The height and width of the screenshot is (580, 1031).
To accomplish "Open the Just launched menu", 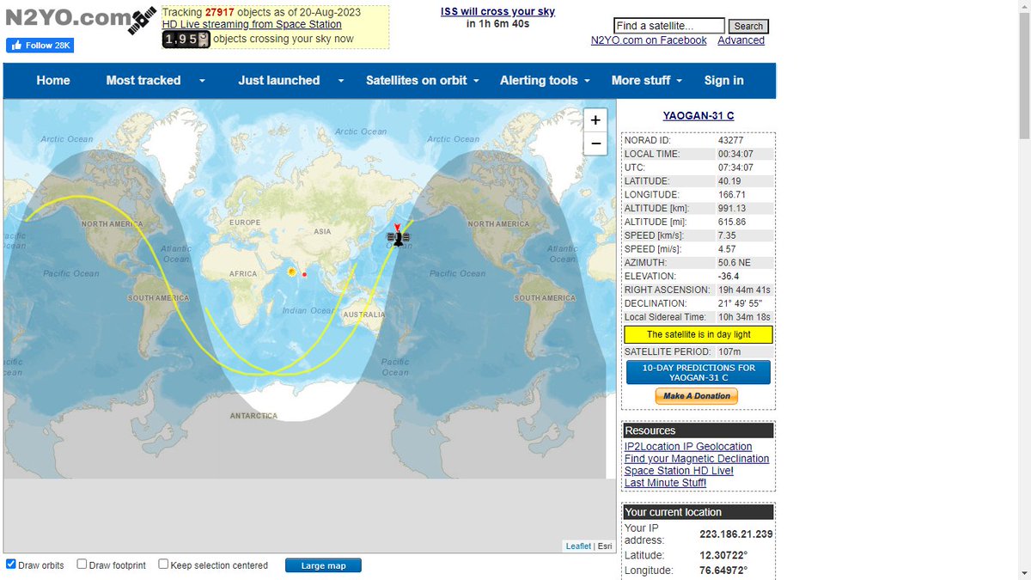I will click(278, 80).
